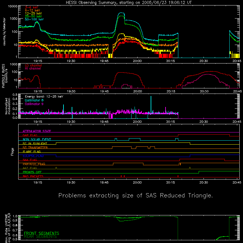Click the GAP FLAG label

(x=30, y=135)
